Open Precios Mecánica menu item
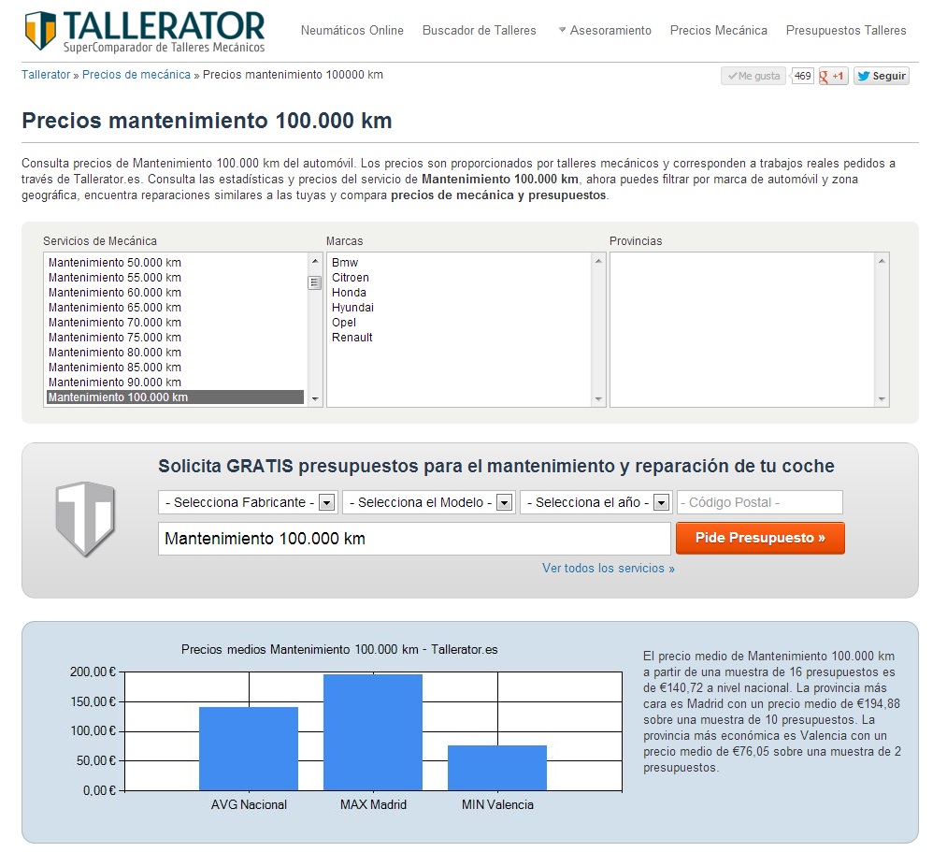This screenshot has height=852, width=947. click(x=719, y=30)
